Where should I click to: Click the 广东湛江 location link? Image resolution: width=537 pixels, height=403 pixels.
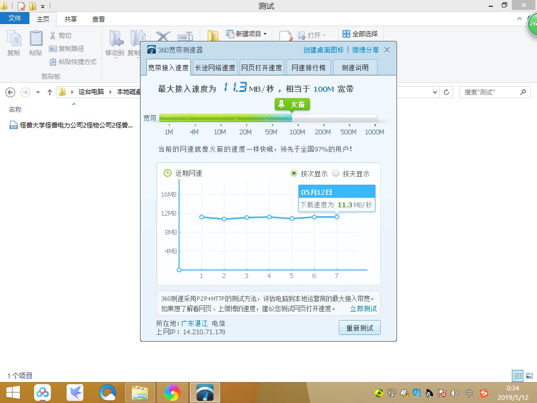[194, 323]
